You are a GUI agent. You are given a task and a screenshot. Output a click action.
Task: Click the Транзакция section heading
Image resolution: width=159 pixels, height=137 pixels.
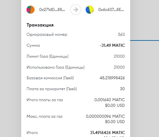pos(40,25)
